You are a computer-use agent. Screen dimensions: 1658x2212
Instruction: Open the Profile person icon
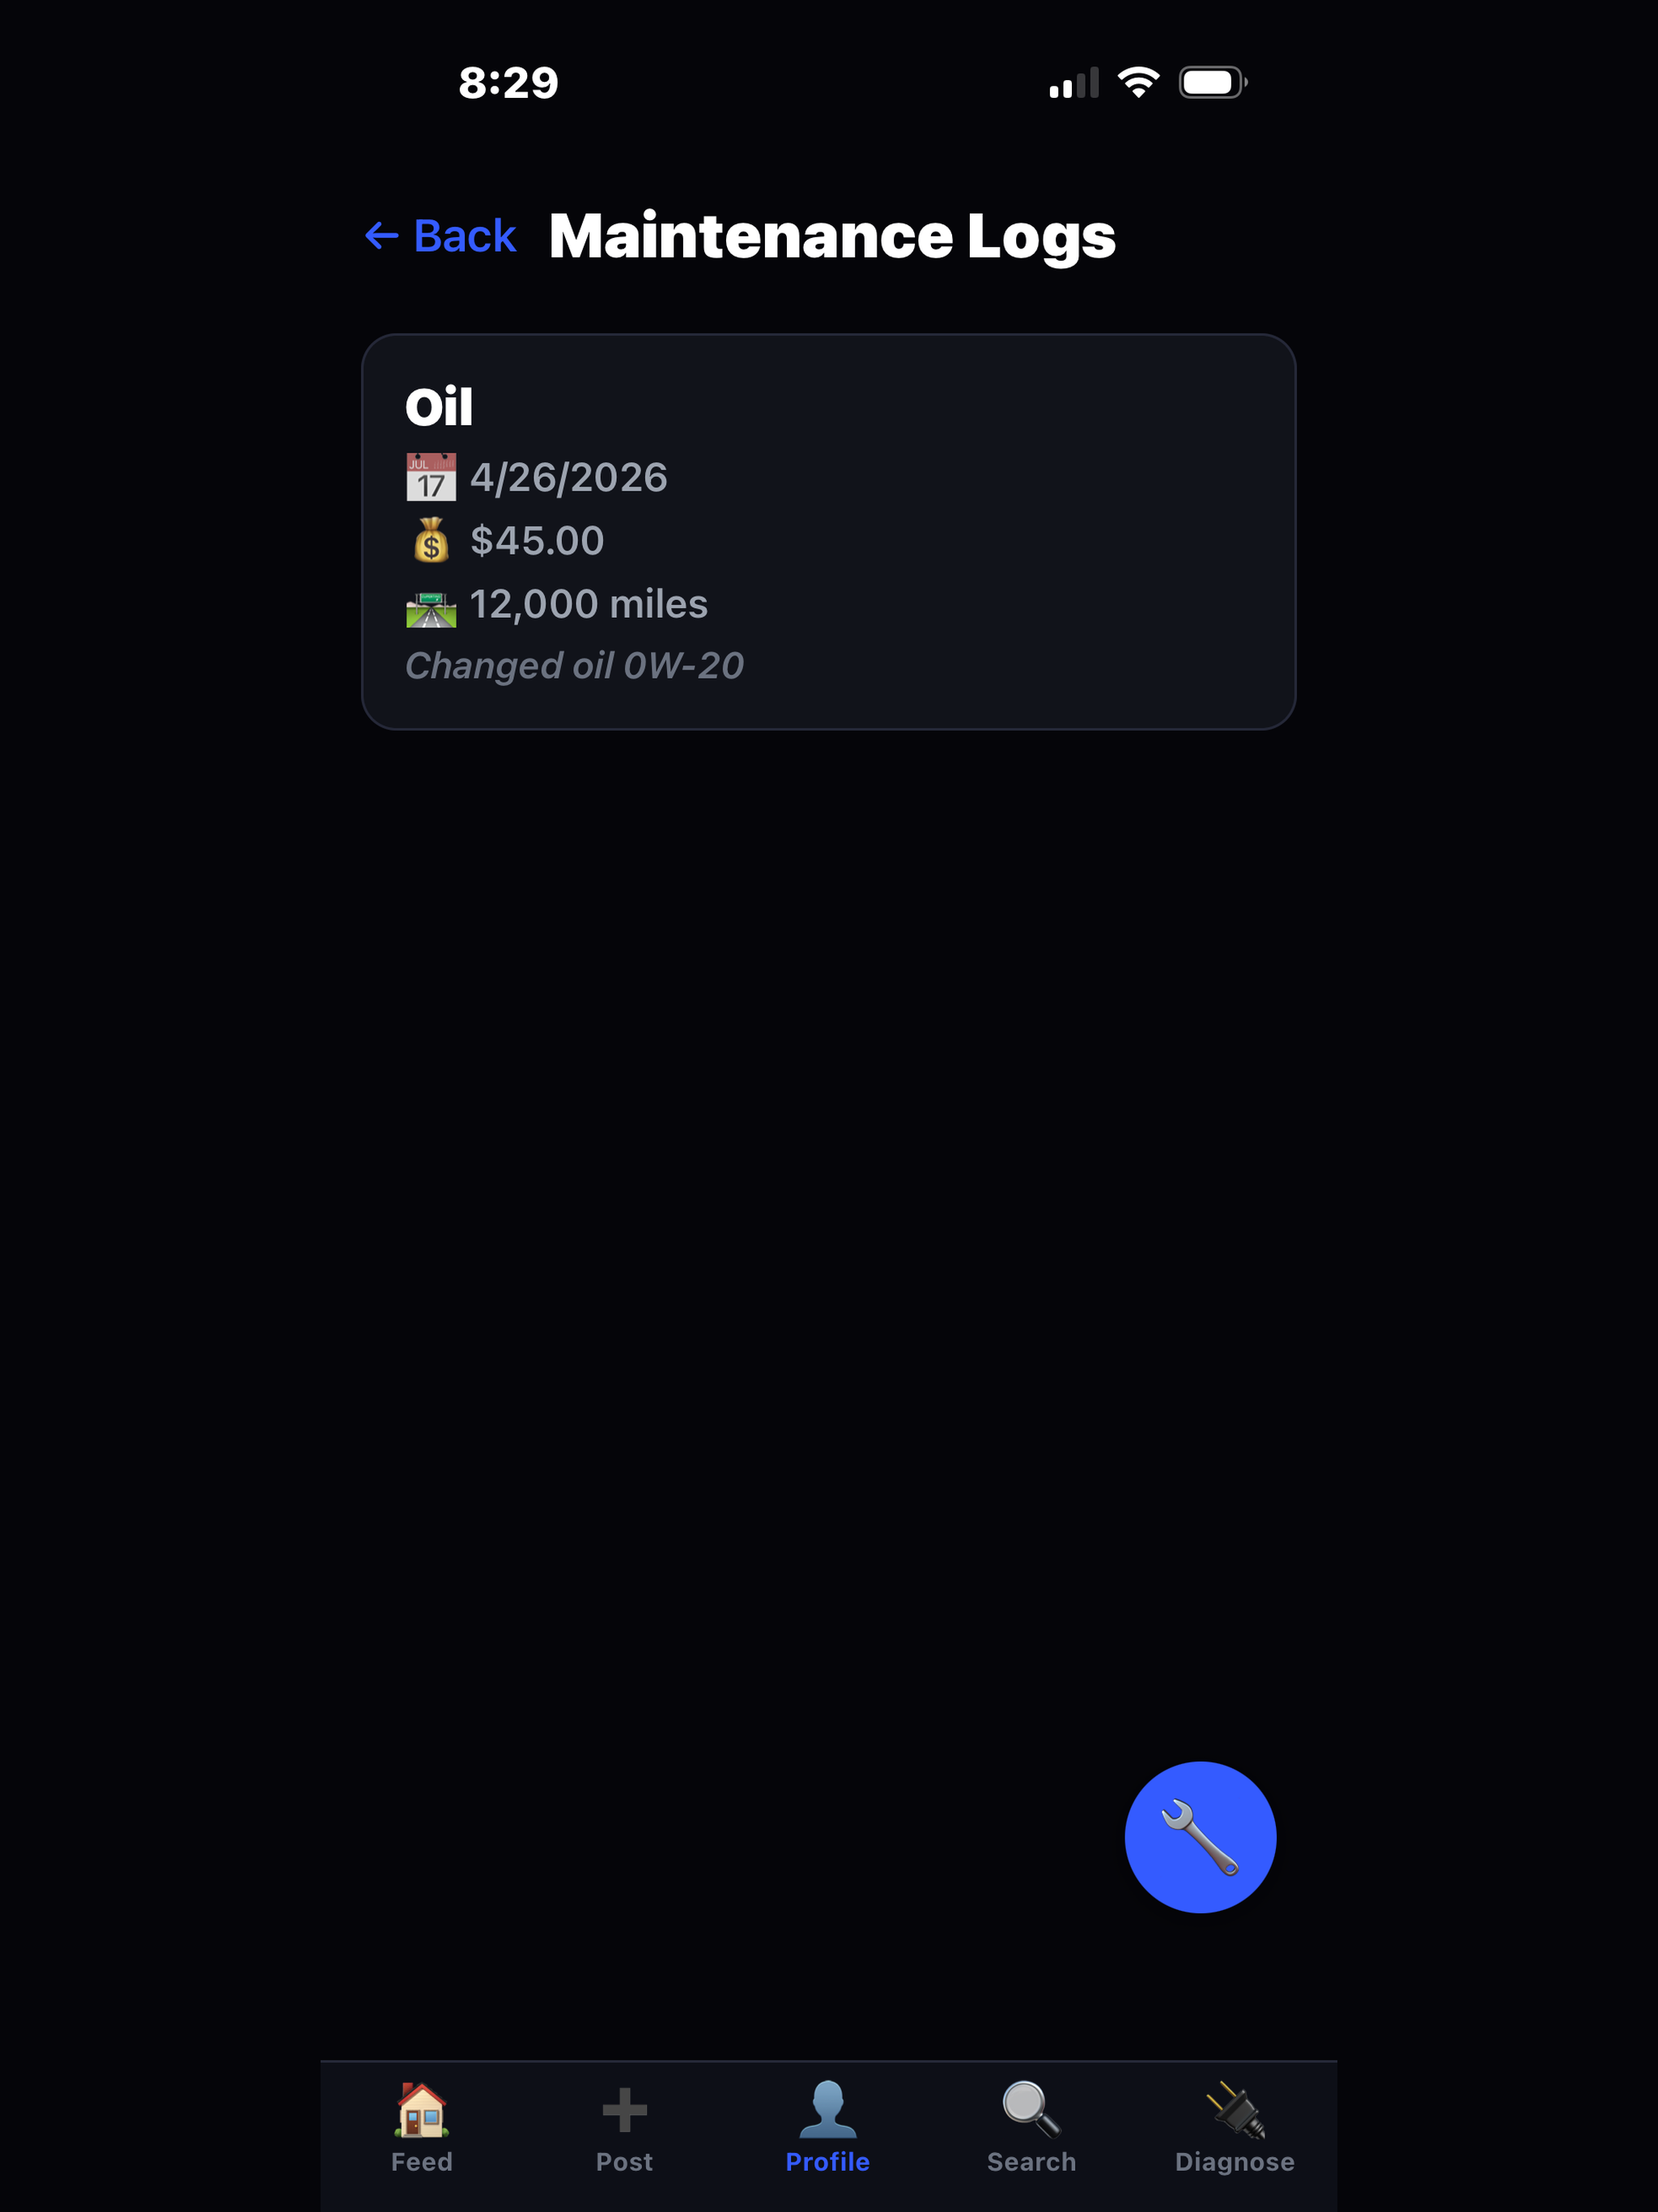(x=828, y=2108)
